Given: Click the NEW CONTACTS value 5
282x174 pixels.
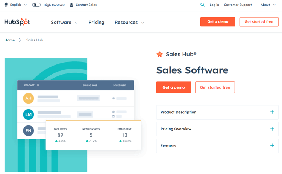Looking at the screenshot, I should 91,135.
